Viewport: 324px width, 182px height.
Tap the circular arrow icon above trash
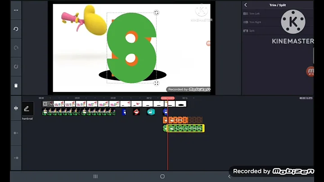pos(16,67)
